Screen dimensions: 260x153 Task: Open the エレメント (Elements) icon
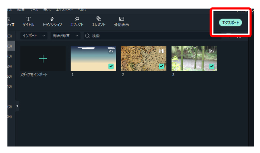[98, 19]
